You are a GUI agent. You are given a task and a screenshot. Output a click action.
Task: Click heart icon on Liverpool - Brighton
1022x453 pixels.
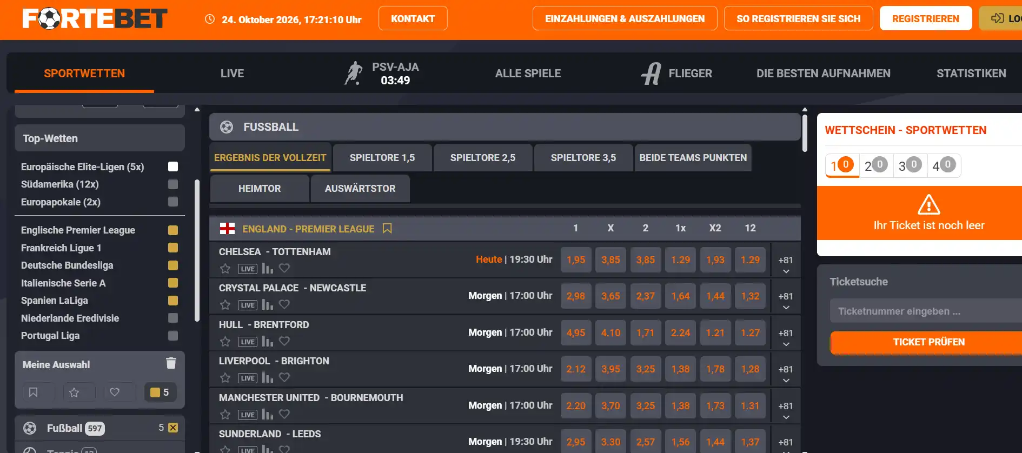284,377
